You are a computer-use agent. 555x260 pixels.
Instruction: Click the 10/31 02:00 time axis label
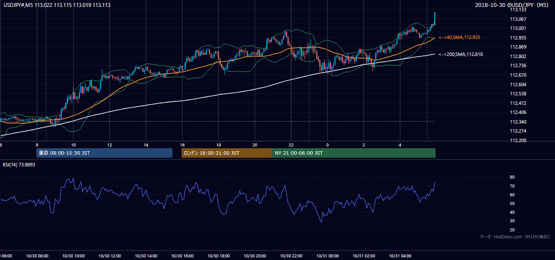(x=364, y=256)
